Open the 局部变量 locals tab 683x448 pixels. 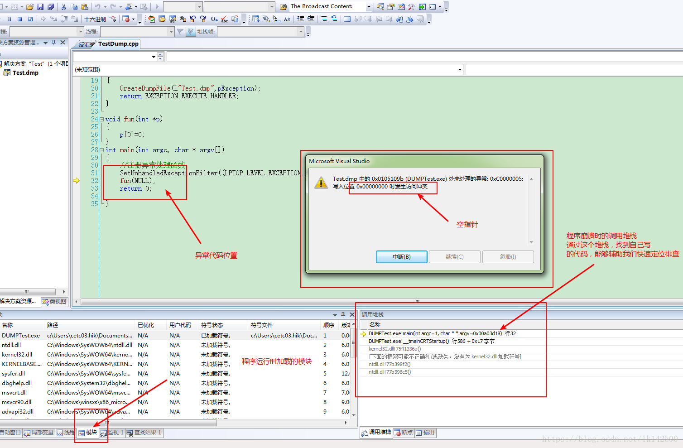(38, 433)
